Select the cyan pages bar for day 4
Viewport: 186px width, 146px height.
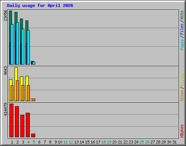pos(28,47)
